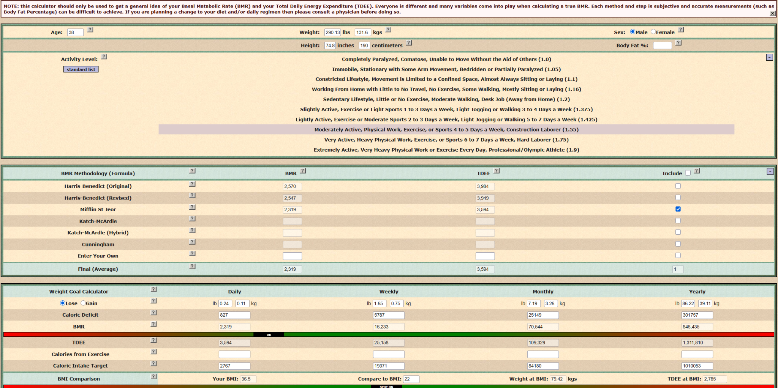This screenshot has width=778, height=388.
Task: Open the help icon next to Age
Action: coord(90,30)
